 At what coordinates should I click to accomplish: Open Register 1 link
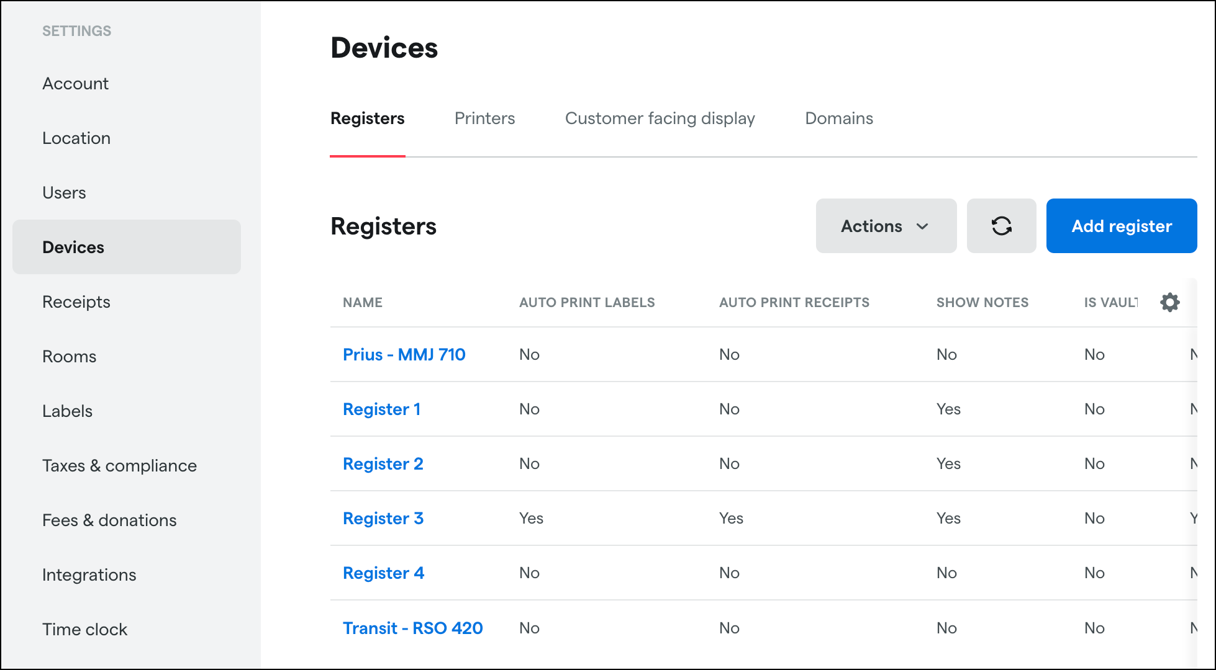point(381,409)
